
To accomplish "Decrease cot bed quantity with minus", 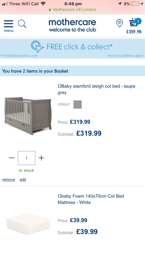I will click(12, 158).
